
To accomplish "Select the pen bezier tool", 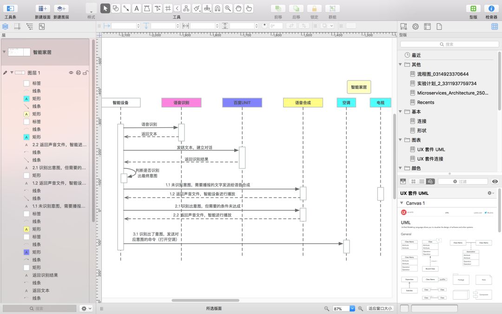I will pyautogui.click(x=147, y=9).
